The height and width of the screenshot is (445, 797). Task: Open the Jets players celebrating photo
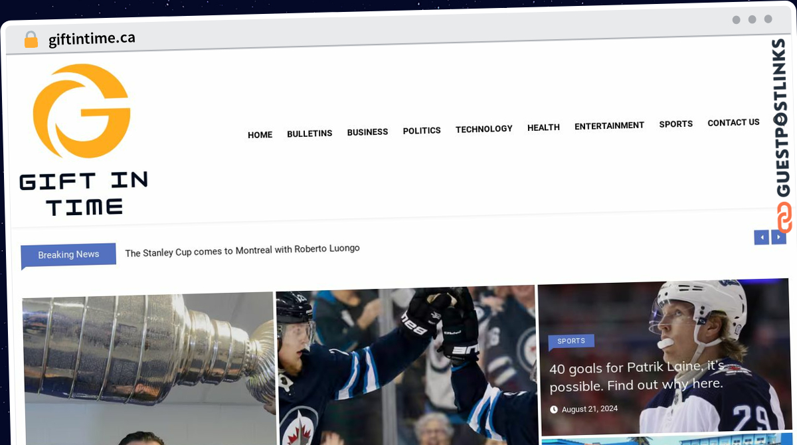point(406,365)
